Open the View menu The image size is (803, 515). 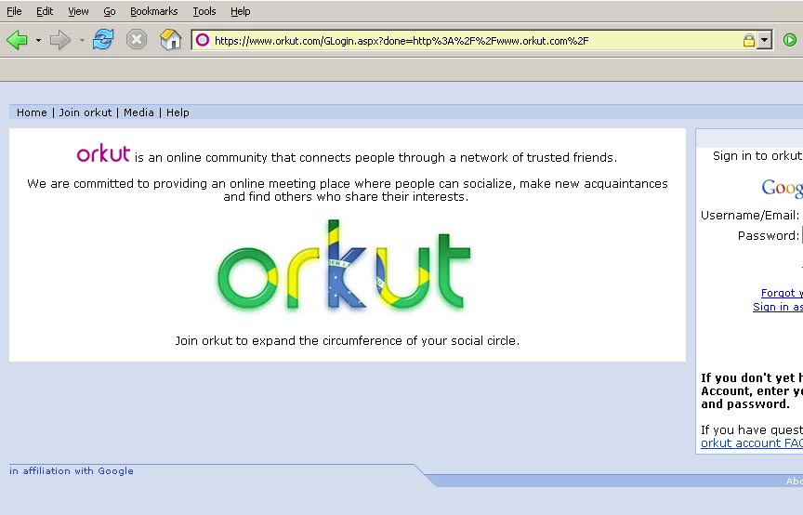pyautogui.click(x=78, y=11)
